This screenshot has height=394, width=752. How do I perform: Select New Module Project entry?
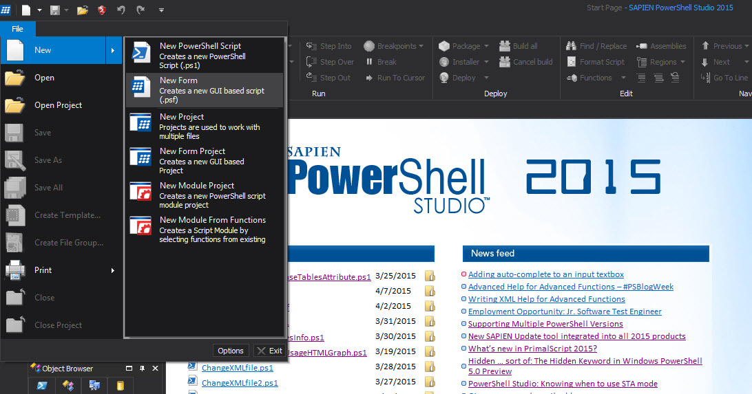pyautogui.click(x=205, y=195)
